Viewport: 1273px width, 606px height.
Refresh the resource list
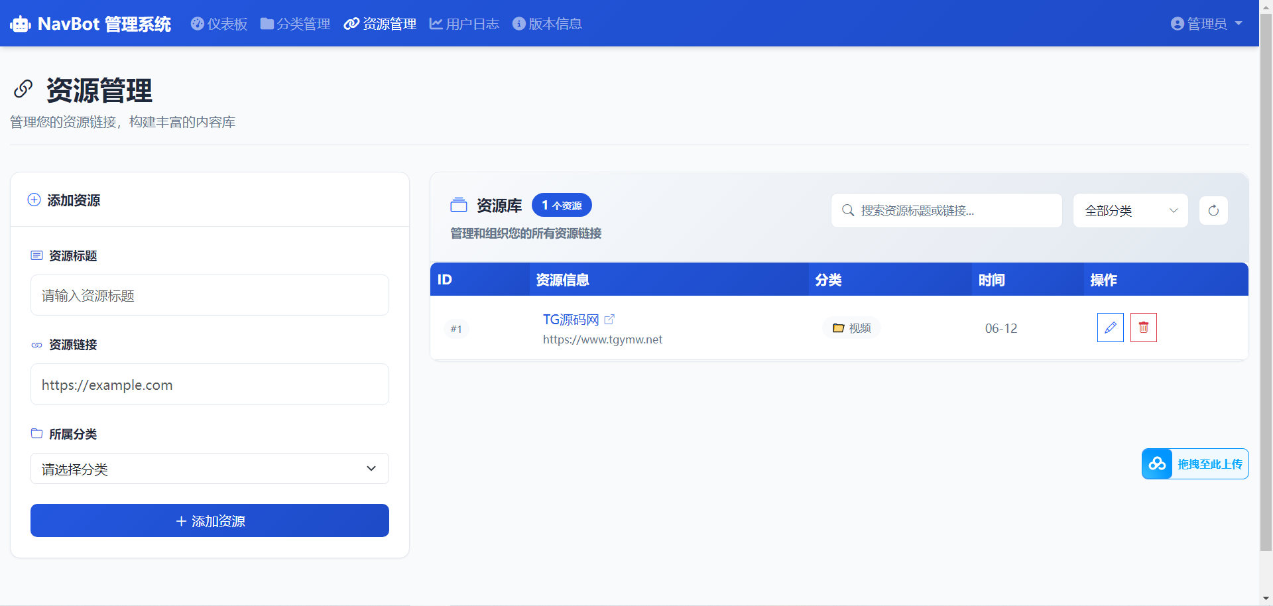(1213, 211)
